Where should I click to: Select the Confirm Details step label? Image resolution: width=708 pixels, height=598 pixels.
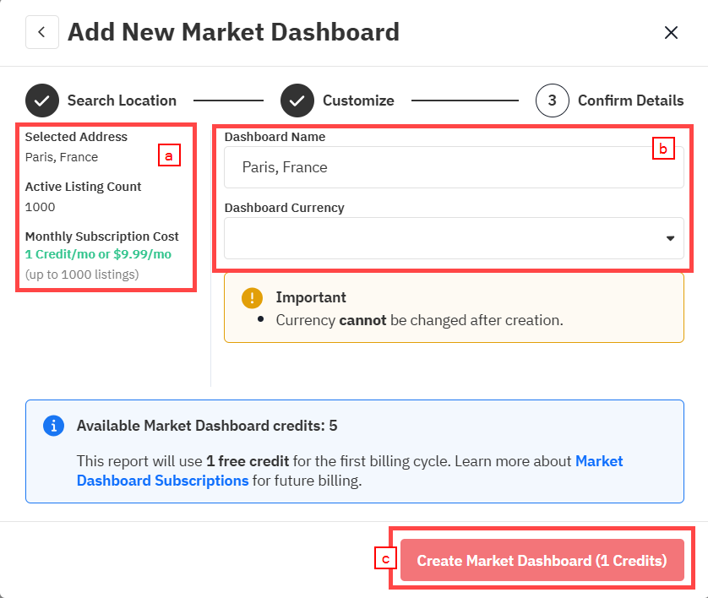click(x=631, y=101)
